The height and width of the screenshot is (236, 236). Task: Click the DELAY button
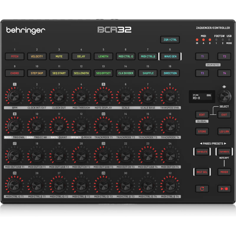[x=81, y=56]
